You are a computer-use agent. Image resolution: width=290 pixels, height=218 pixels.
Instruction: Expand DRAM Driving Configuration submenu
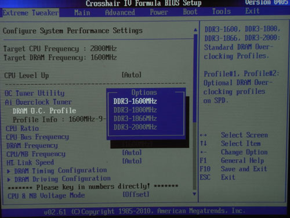(x=63, y=179)
